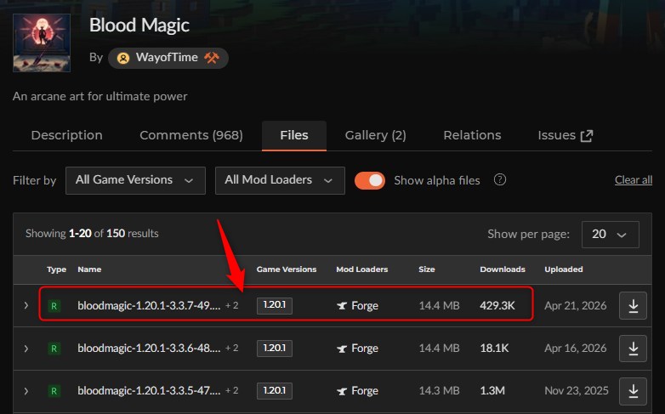Open the All Mod Loaders dropdown
Screen dimensions: 665x414
280,180
